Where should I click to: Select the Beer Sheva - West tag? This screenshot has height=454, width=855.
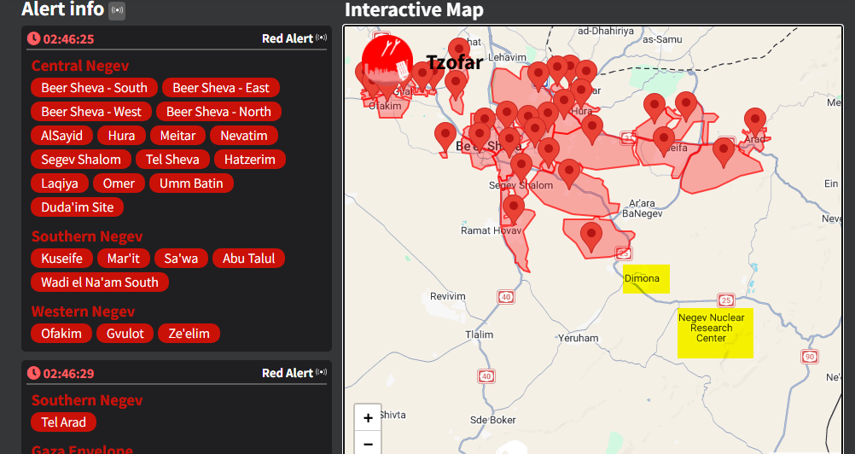91,112
